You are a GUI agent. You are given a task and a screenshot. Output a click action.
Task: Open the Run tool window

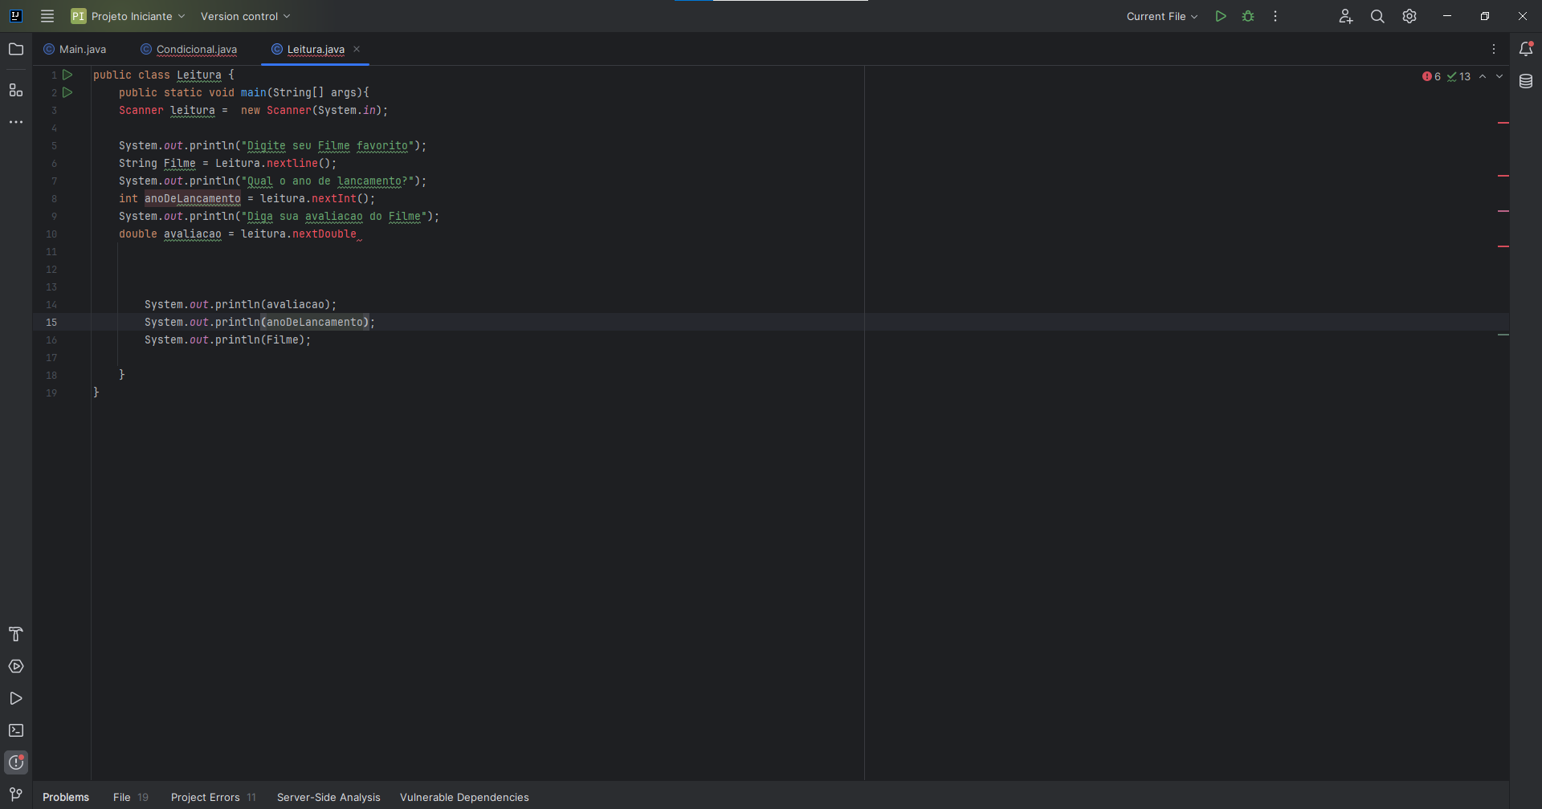[16, 698]
